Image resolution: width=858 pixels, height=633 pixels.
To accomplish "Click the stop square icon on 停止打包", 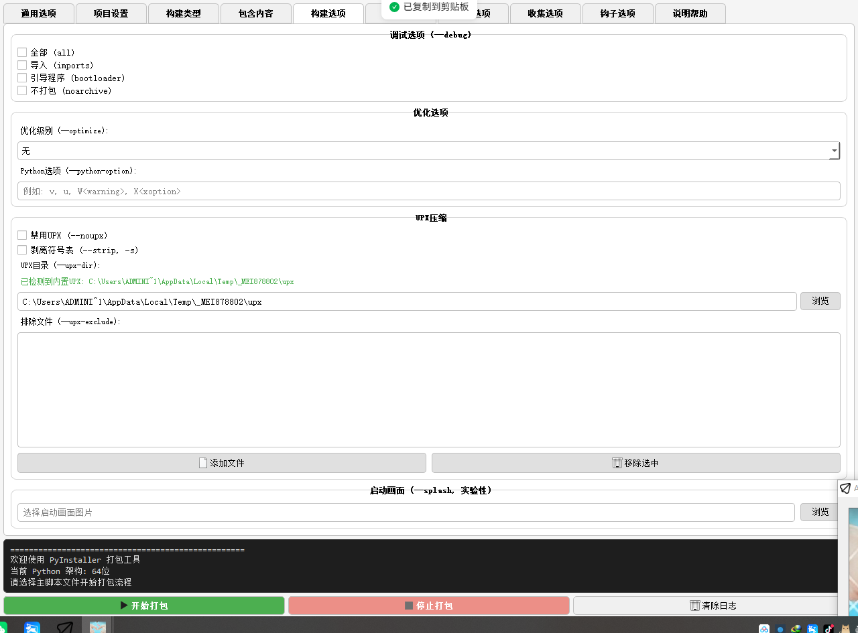I will point(409,606).
